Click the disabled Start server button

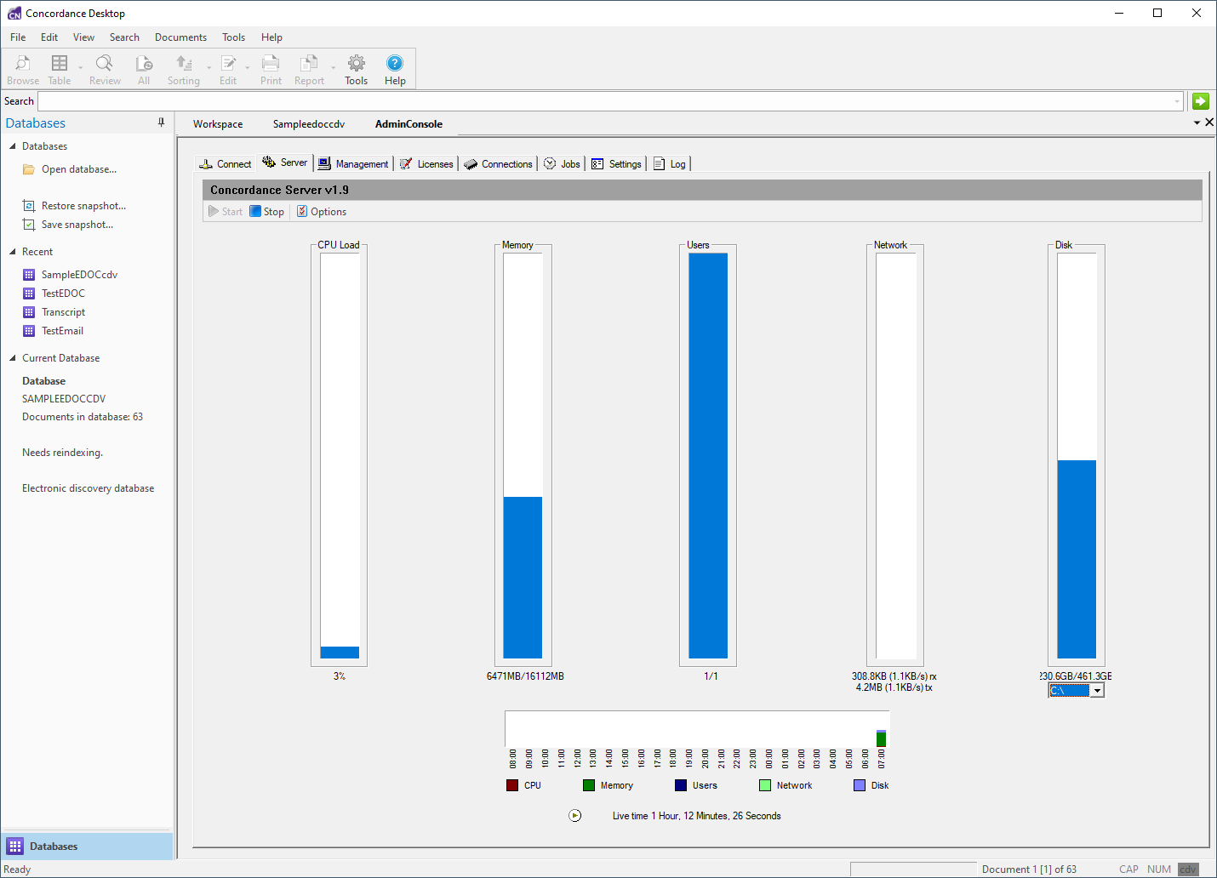(226, 212)
